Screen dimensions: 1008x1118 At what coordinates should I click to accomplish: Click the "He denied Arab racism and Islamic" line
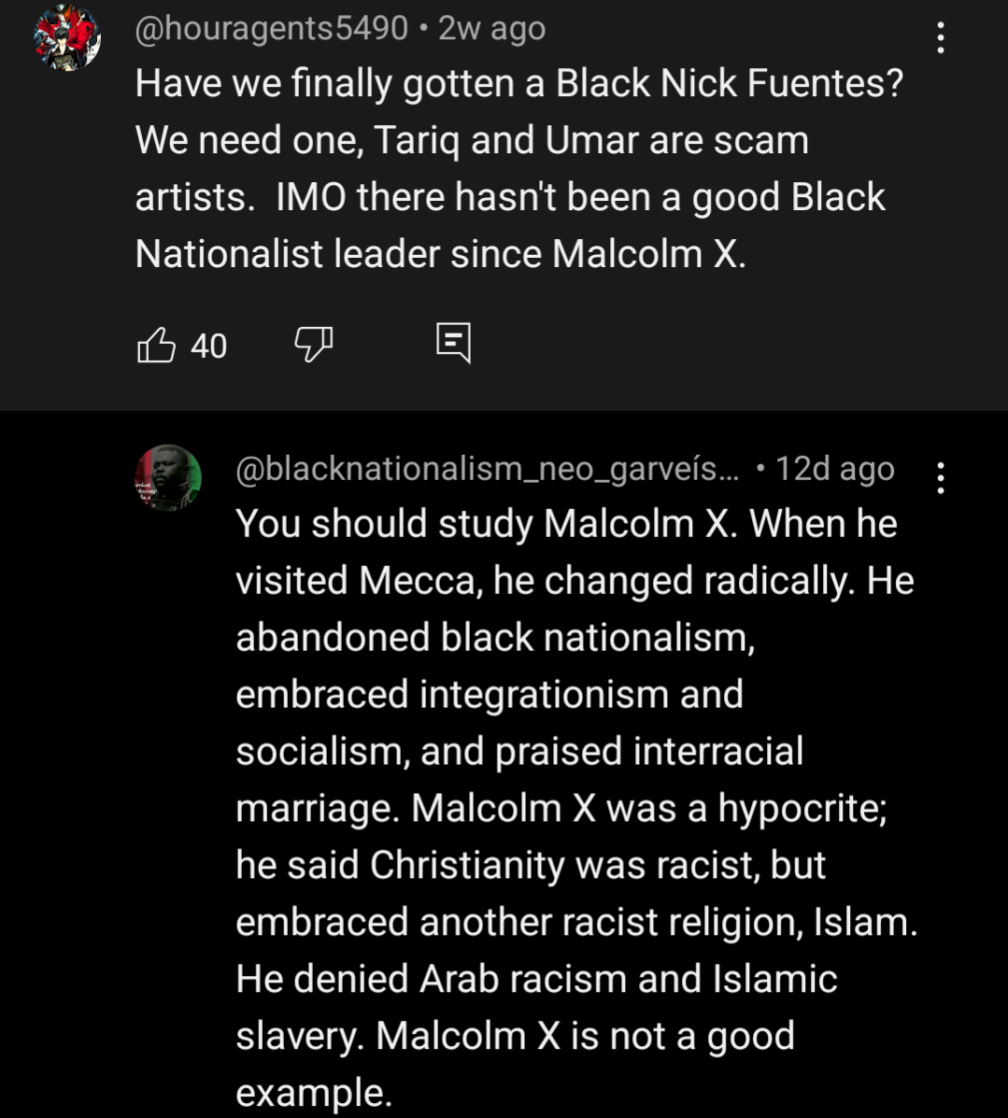(535, 979)
